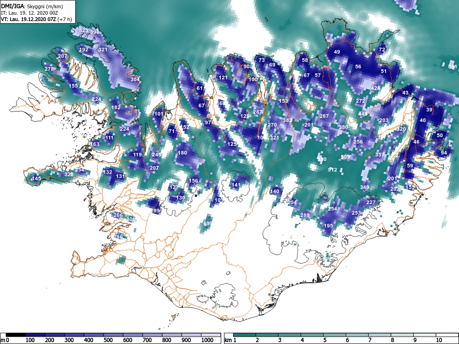Select the map value 425

[375, 88]
